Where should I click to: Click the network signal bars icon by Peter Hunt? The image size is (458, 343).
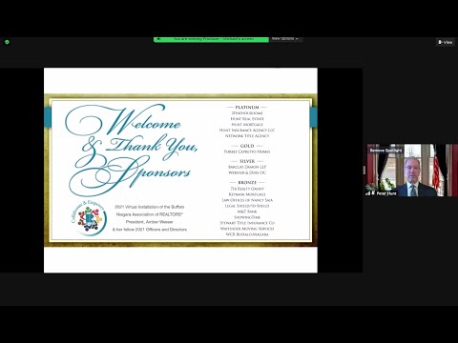pos(368,192)
